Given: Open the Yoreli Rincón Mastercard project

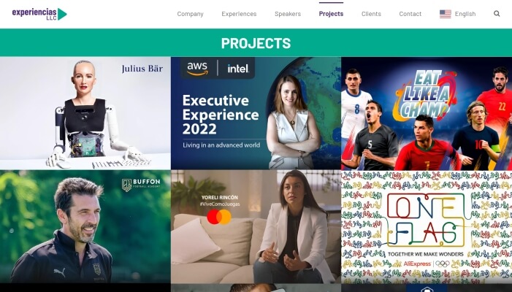Looking at the screenshot, I should pos(256,226).
